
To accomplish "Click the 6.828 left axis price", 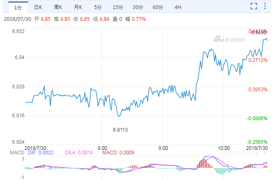I will coord(18,86).
